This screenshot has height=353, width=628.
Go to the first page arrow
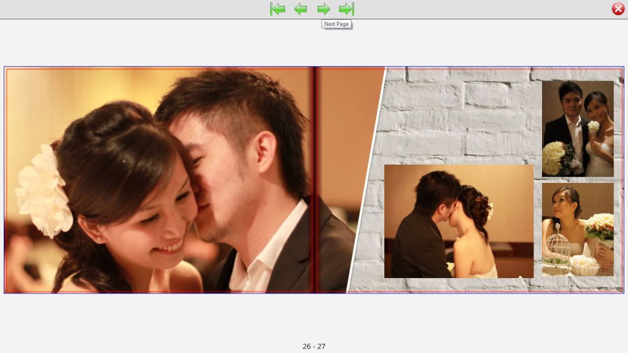coord(277,9)
